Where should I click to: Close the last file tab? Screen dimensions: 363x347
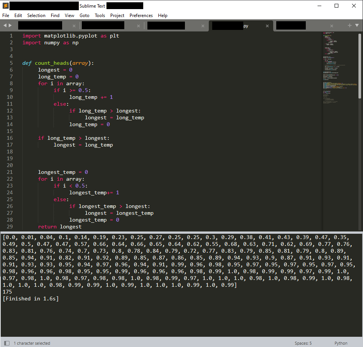pos(332,26)
